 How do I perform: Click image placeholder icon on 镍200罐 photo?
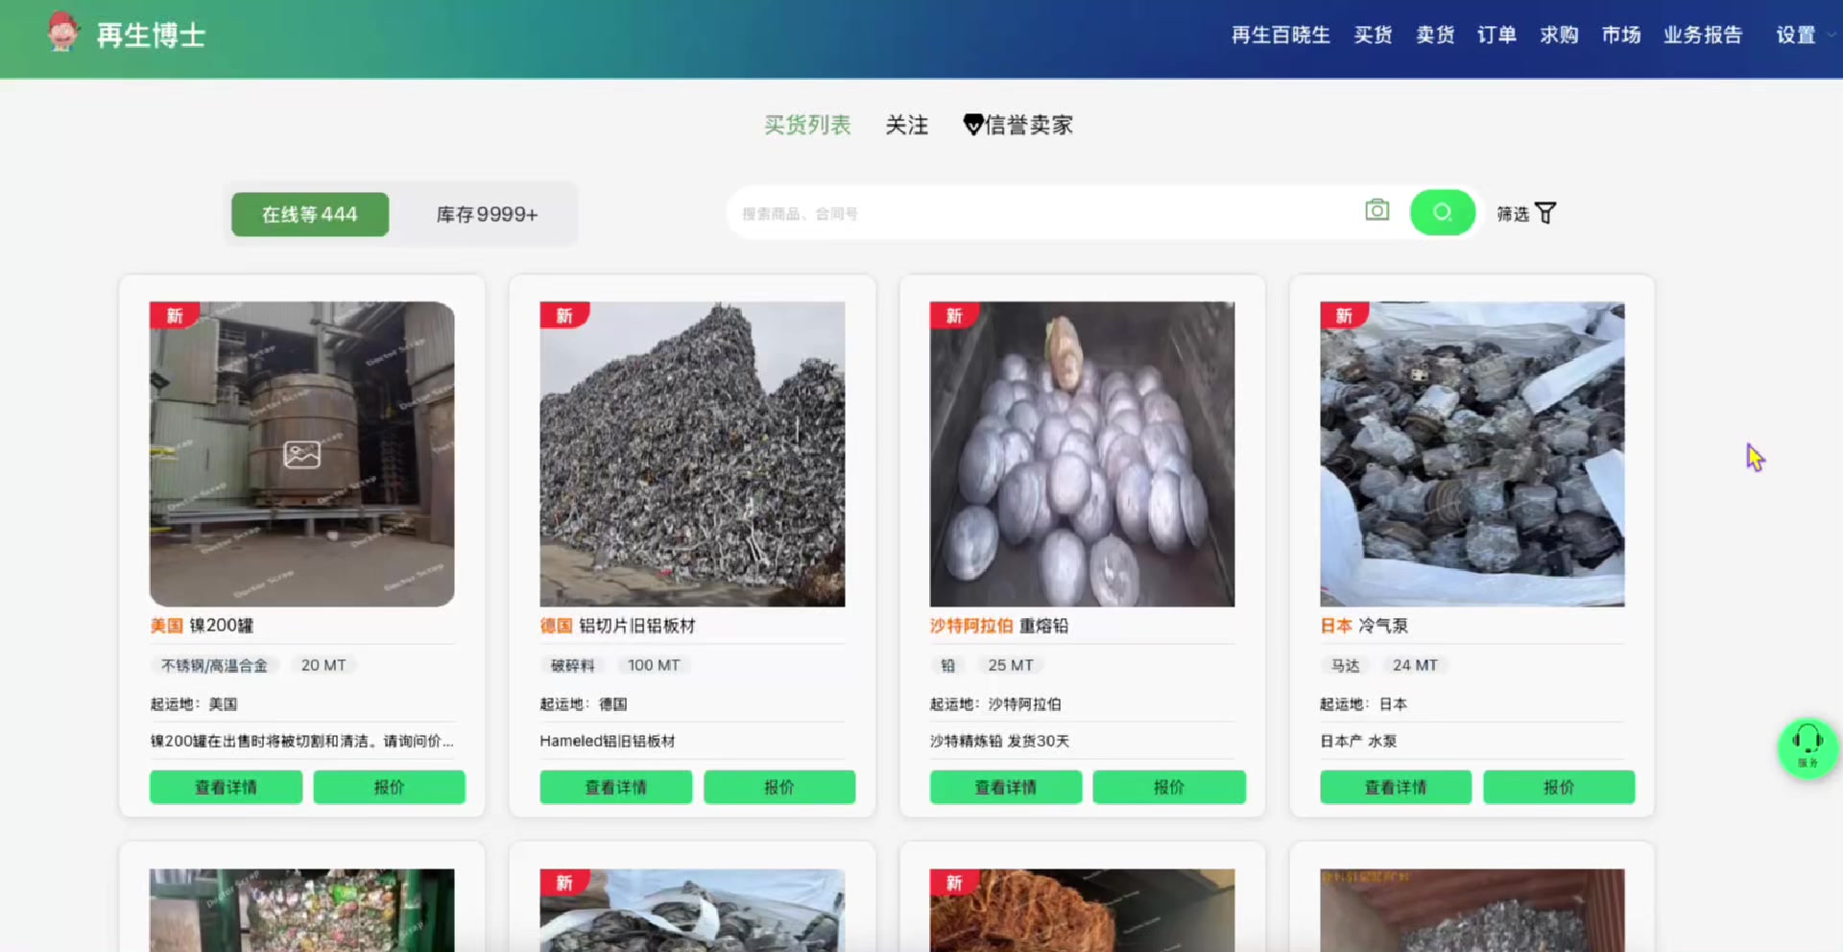click(x=301, y=454)
